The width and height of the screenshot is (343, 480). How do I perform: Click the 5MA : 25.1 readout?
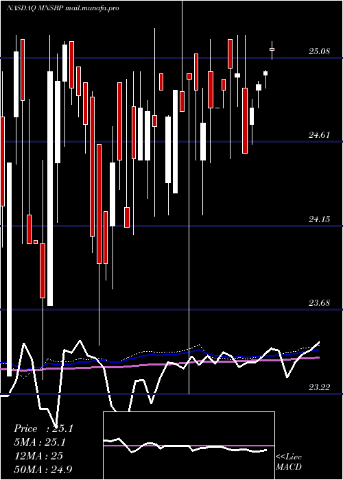(x=40, y=442)
